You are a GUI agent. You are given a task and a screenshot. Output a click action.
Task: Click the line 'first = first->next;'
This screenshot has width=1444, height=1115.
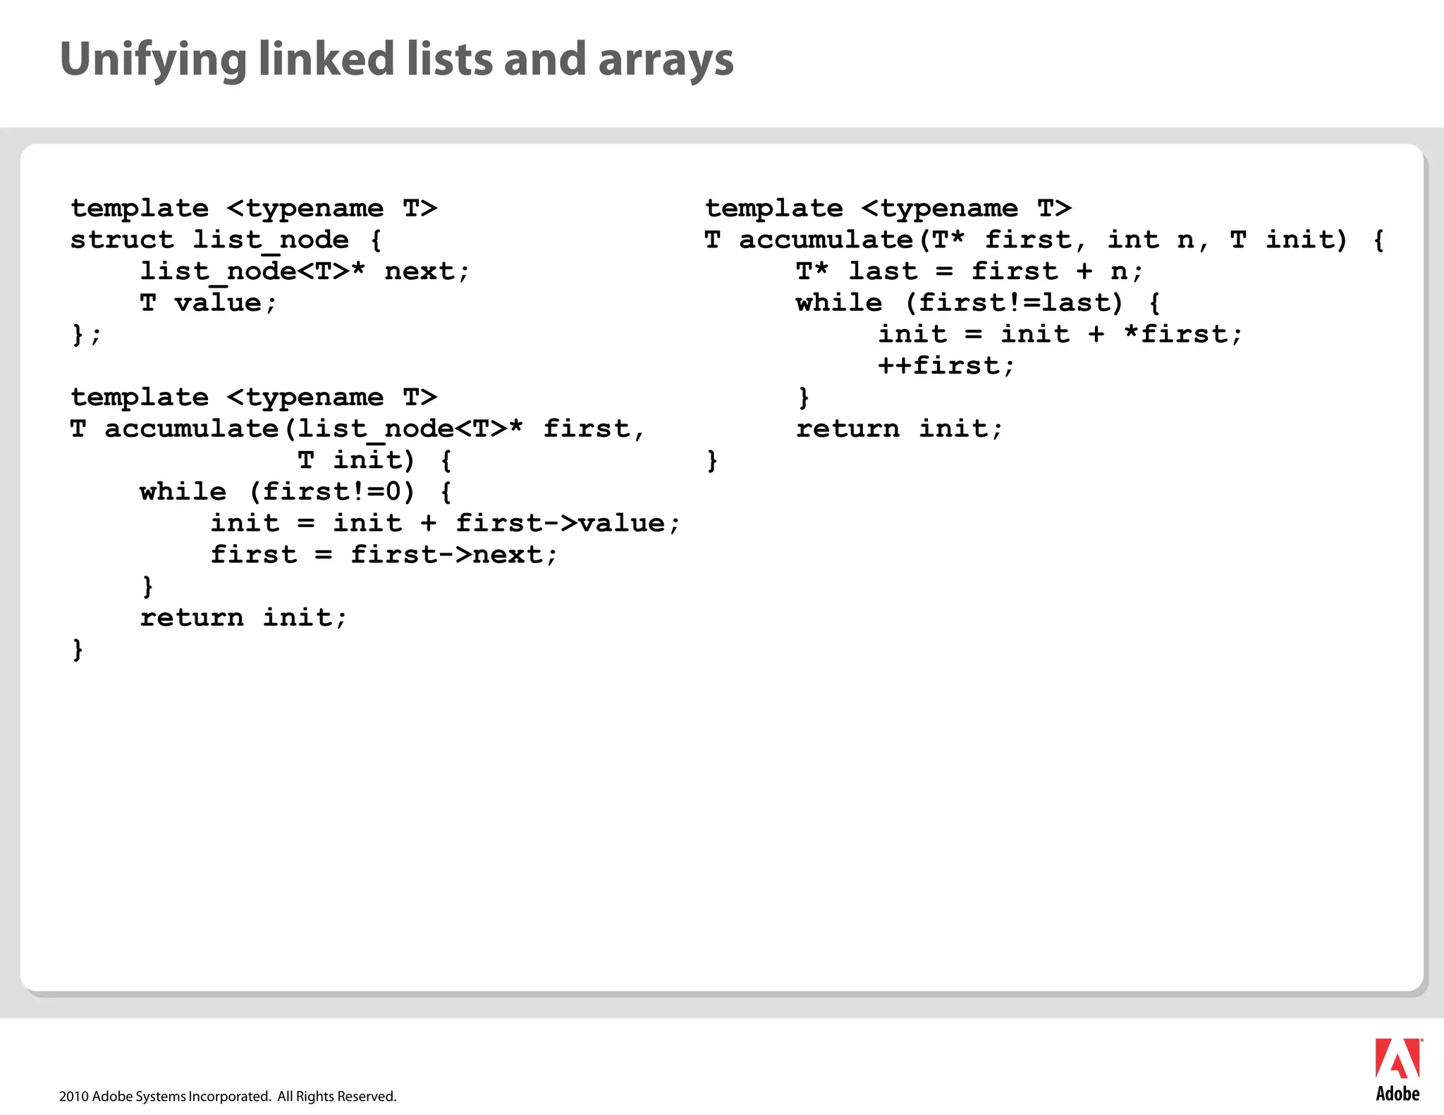(x=384, y=555)
